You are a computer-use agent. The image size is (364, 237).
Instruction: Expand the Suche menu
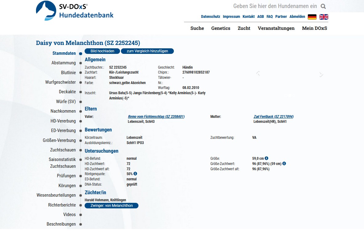click(197, 28)
